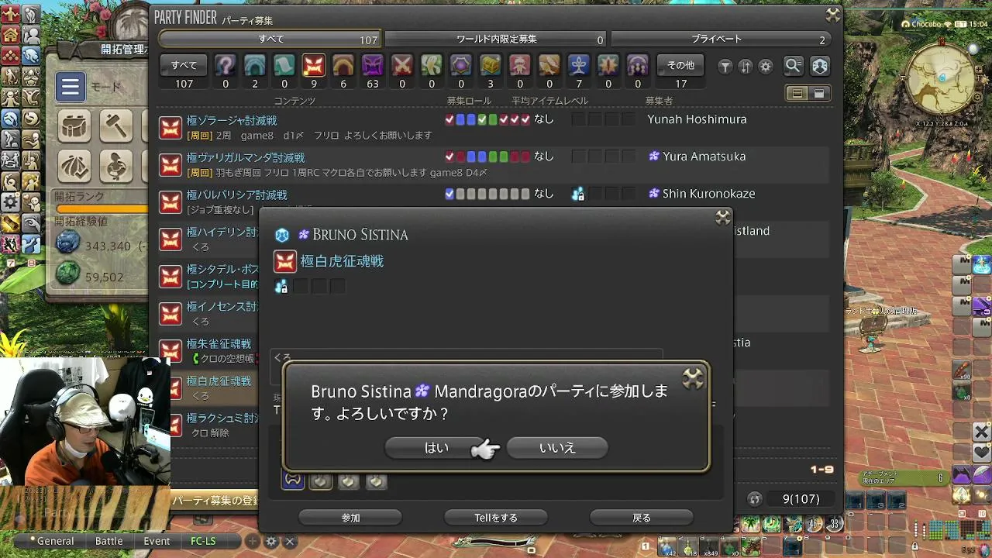Select the red trials category showing 9
This screenshot has height=558, width=992.
[x=314, y=65]
